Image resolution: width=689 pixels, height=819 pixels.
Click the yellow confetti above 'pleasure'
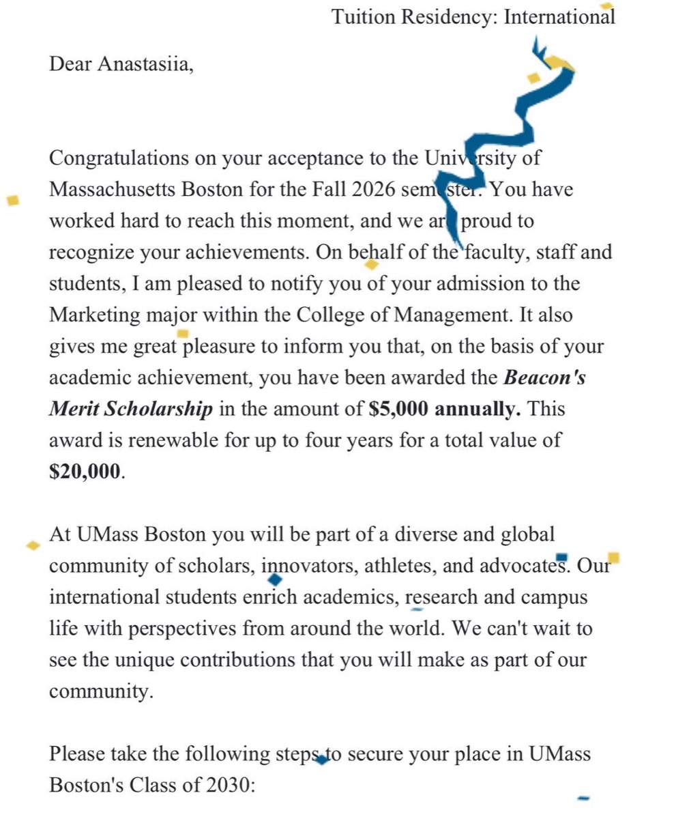183,333
